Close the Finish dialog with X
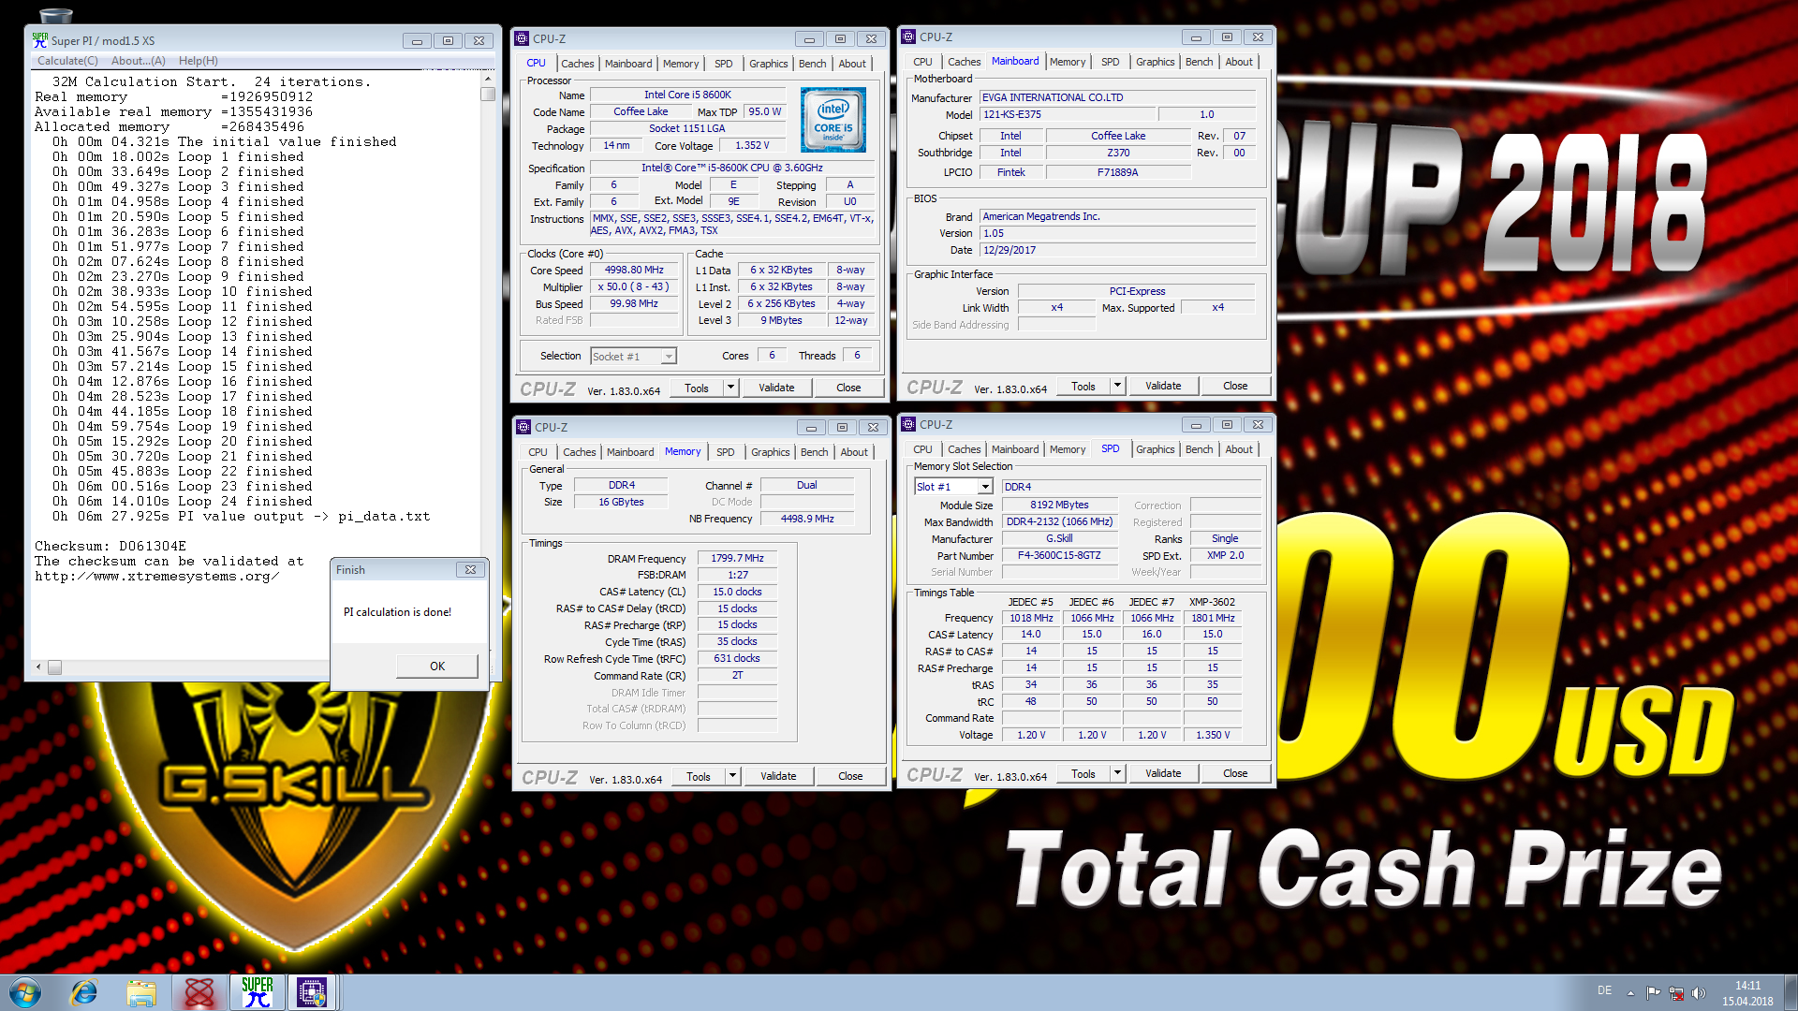The height and width of the screenshot is (1011, 1798). [x=470, y=569]
